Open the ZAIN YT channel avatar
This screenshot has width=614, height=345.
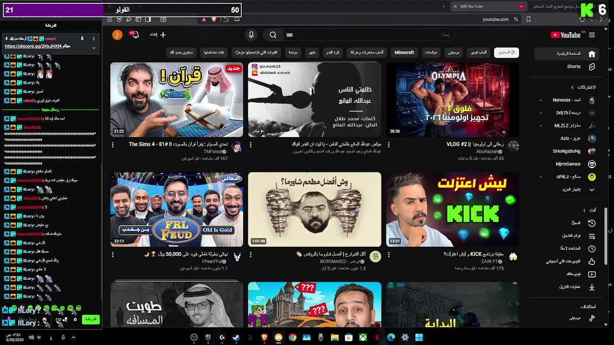point(513,257)
